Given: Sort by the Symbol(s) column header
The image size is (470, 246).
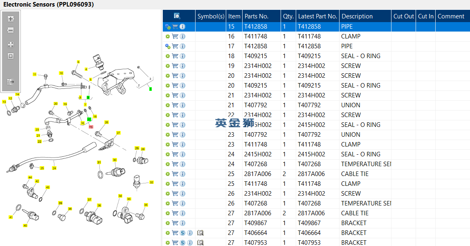Looking at the screenshot, I should tap(211, 16).
